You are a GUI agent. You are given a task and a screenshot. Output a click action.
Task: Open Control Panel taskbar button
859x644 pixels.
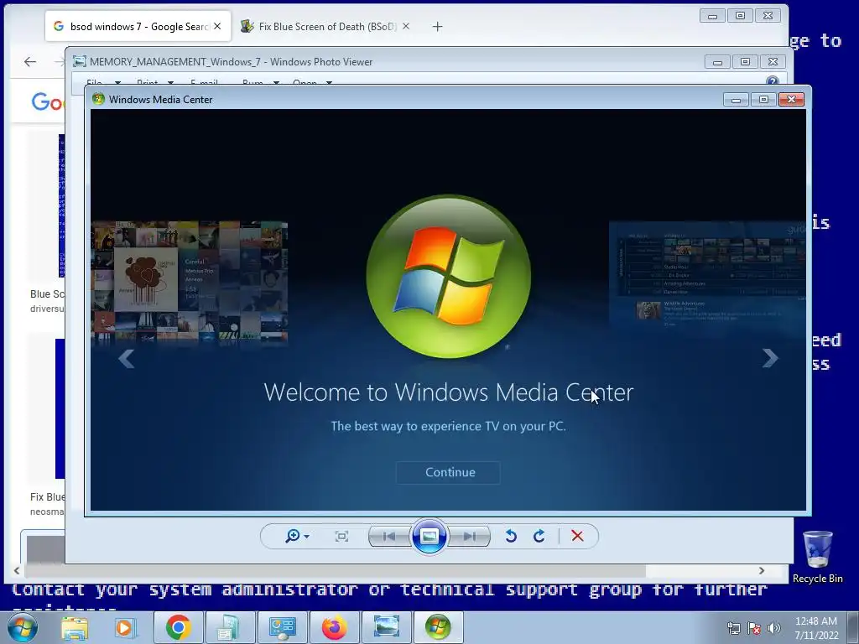[x=283, y=627]
